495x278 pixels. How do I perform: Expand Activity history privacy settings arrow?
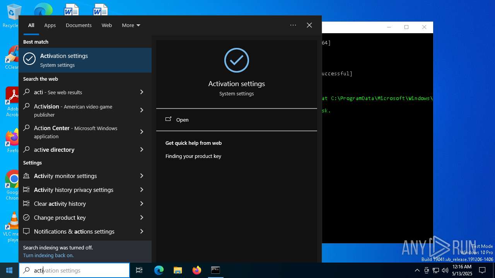142,190
